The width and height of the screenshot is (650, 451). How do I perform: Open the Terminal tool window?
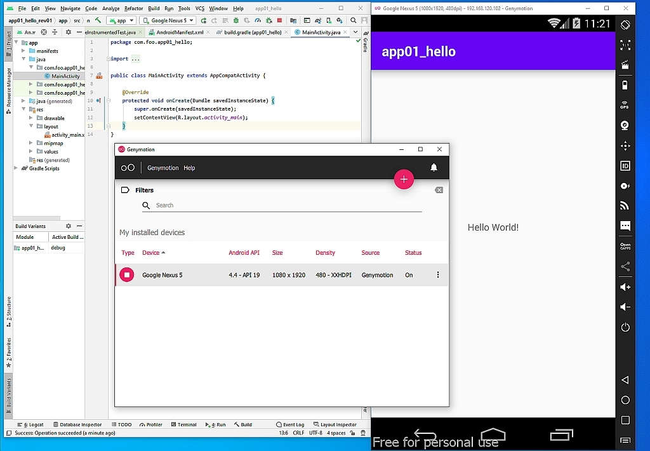point(183,424)
